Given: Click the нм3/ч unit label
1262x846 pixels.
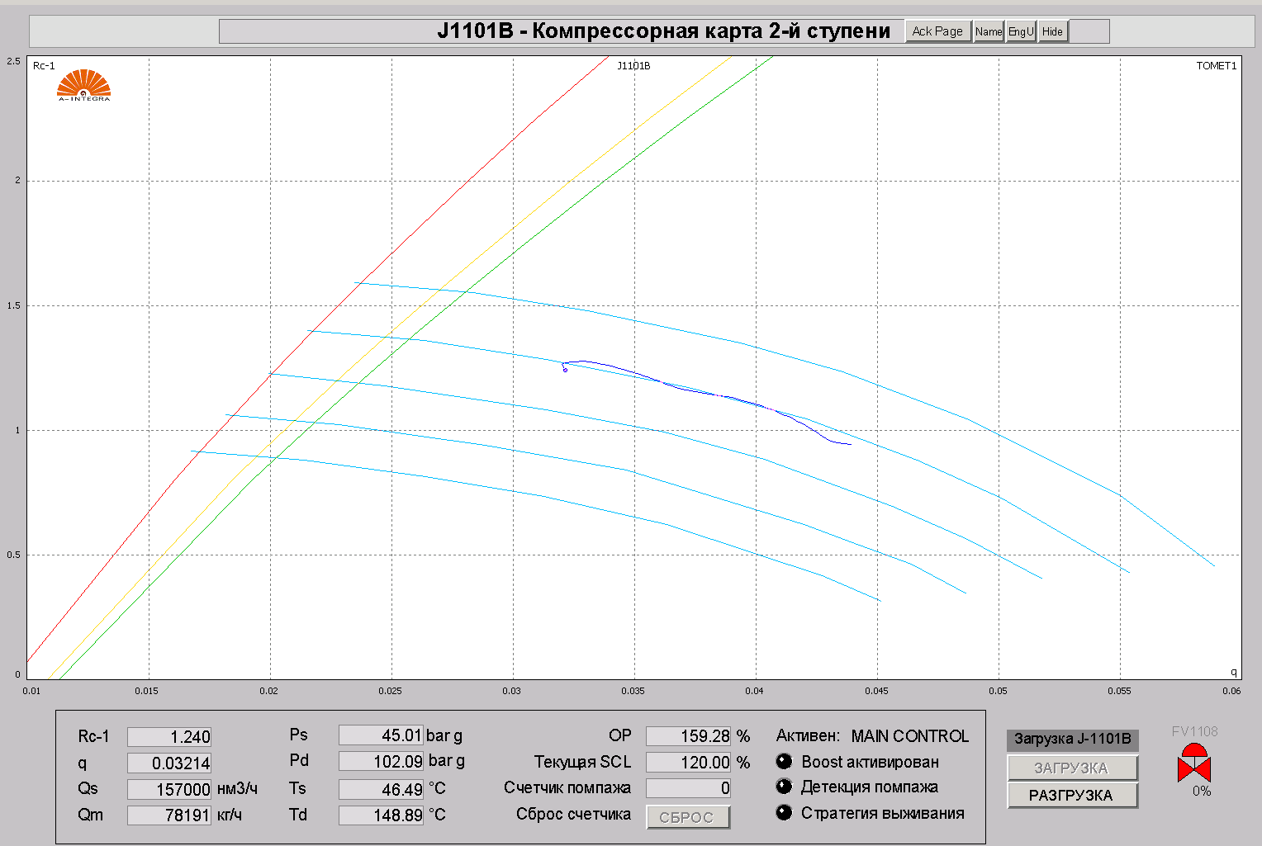Looking at the screenshot, I should point(237,789).
